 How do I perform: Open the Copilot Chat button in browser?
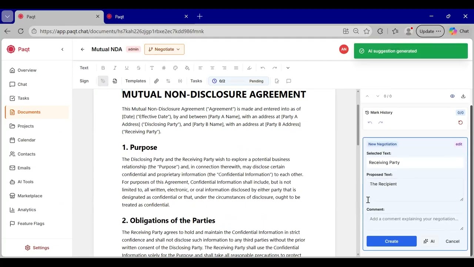pos(459,31)
